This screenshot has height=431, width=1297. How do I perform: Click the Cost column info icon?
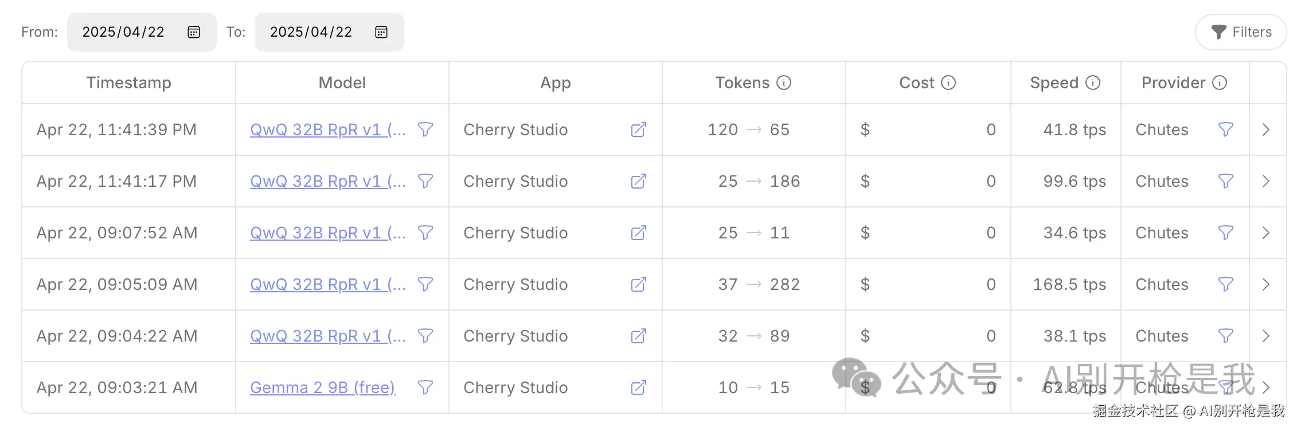click(948, 83)
